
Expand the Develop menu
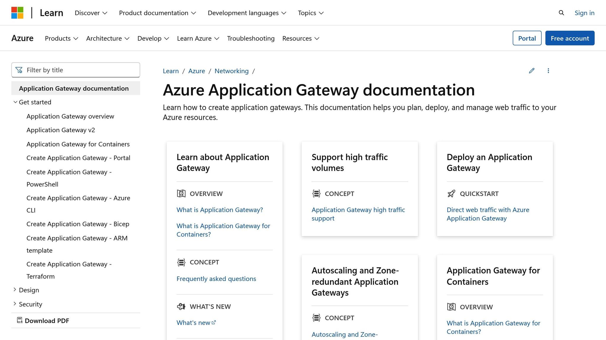tap(153, 38)
